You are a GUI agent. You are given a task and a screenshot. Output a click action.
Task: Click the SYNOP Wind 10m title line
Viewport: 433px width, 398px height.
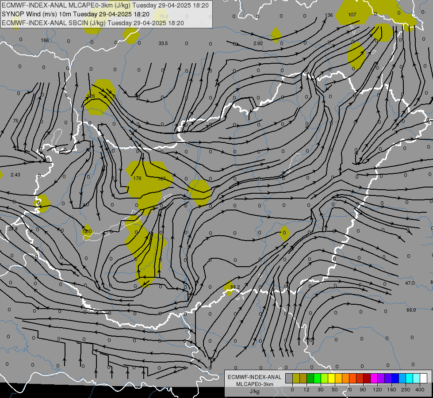(75, 14)
